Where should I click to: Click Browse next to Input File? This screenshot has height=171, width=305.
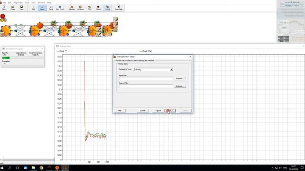click(x=180, y=78)
